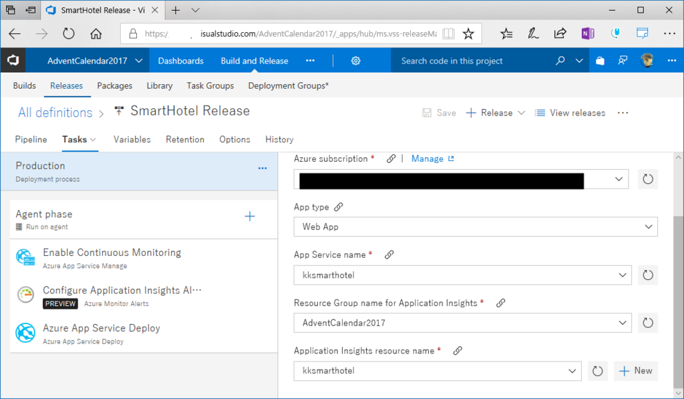Click the user profile avatar

pos(647,60)
